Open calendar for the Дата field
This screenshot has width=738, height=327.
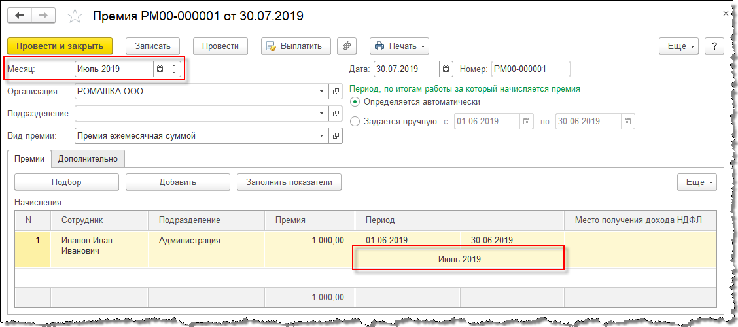point(446,69)
